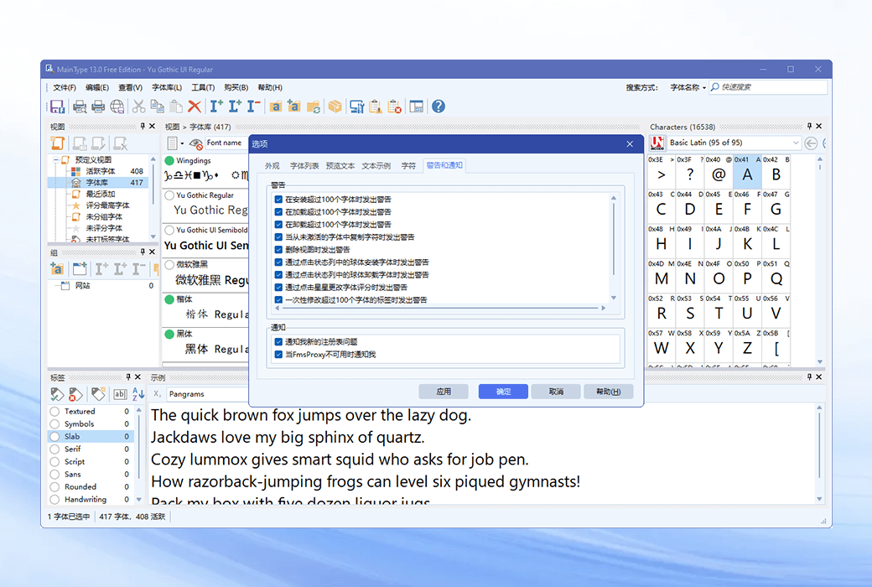Viewport: 872px width, 587px height.
Task: Uncheck 通知我新的注册表问题
Action: 278,341
